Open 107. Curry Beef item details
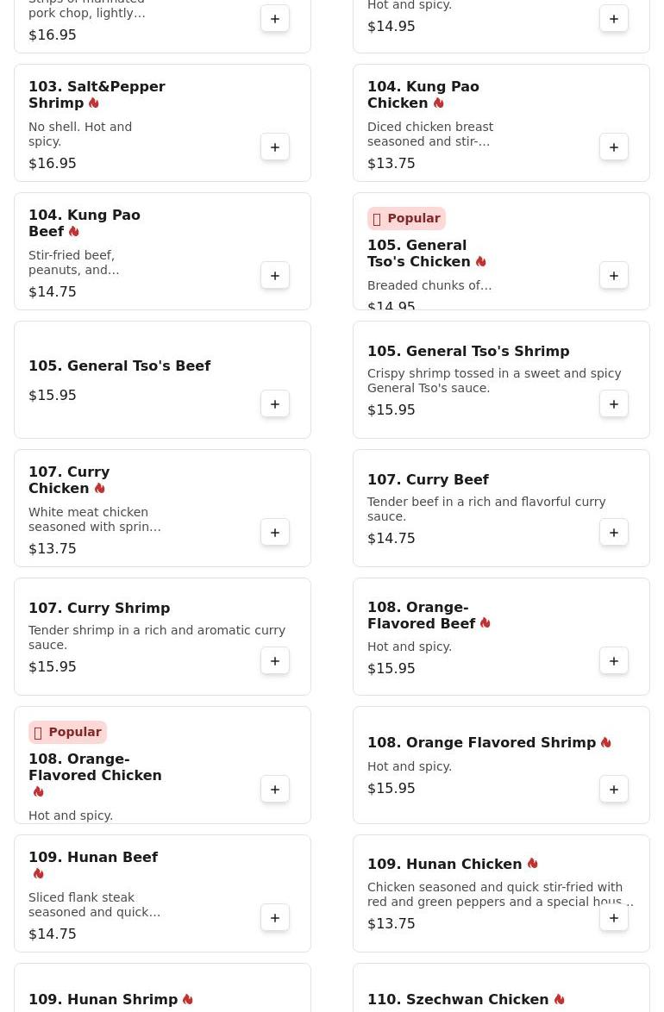Screen dimensions: 664x1012 (428, 480)
